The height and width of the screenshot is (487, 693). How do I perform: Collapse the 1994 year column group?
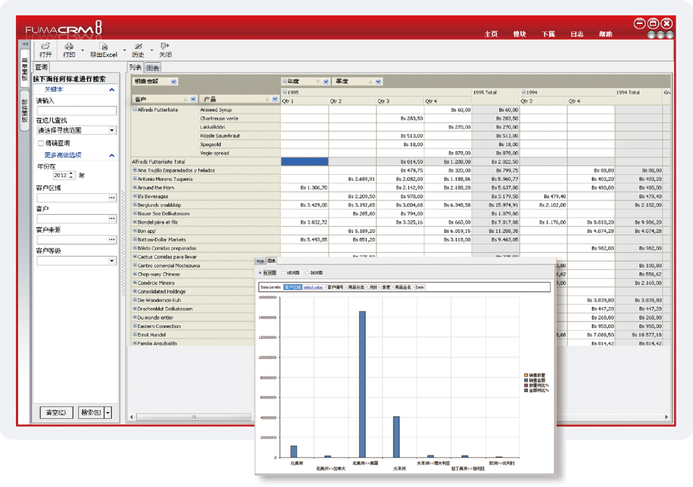pyautogui.click(x=523, y=92)
